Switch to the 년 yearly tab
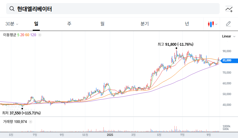238x138 pixels. 187,24
